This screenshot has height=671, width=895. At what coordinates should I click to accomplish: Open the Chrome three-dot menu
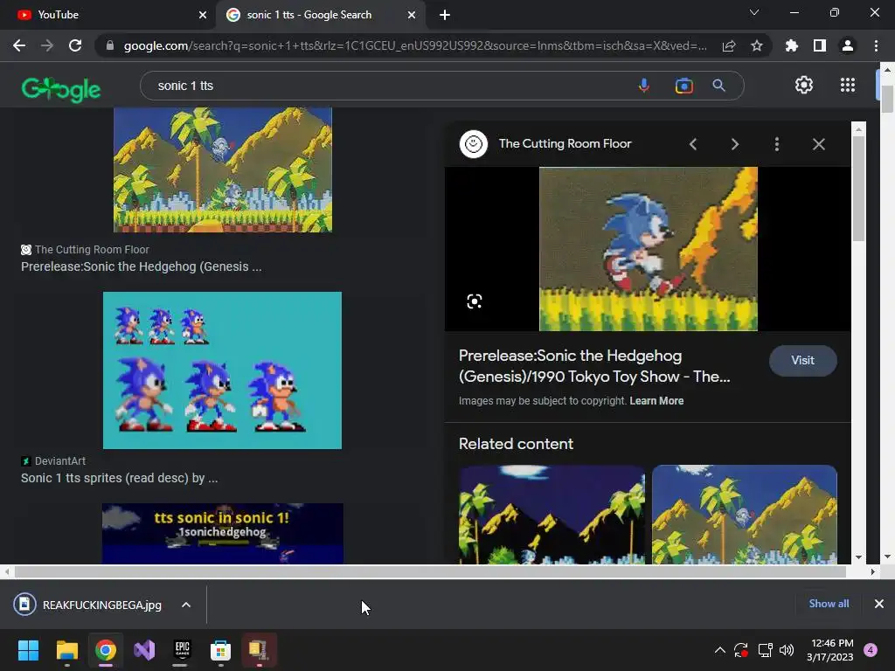[876, 45]
